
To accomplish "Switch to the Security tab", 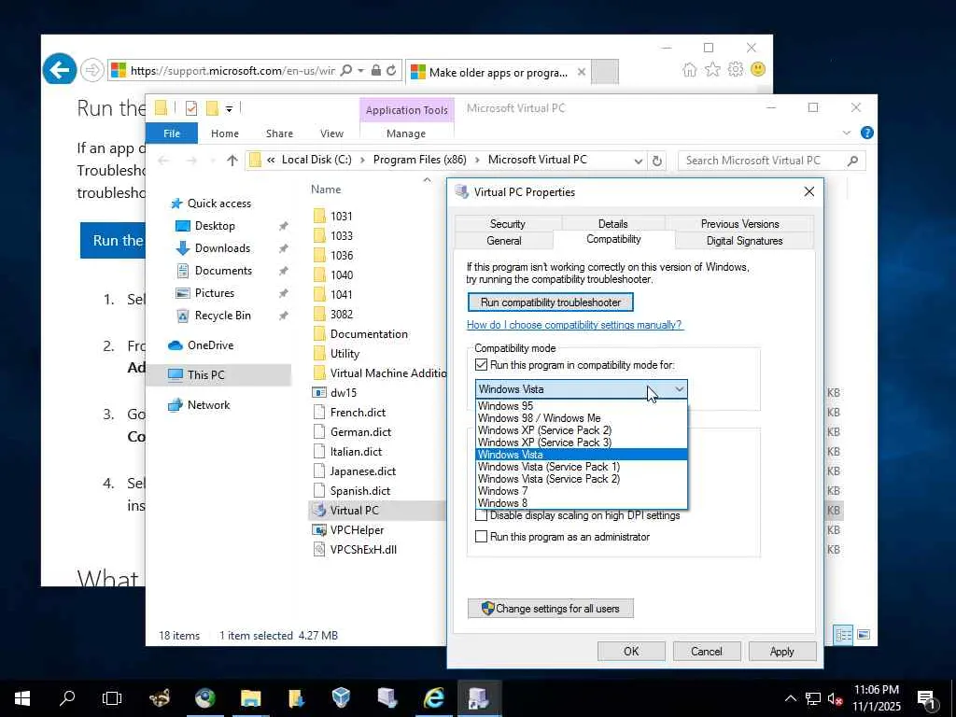I will click(x=507, y=224).
